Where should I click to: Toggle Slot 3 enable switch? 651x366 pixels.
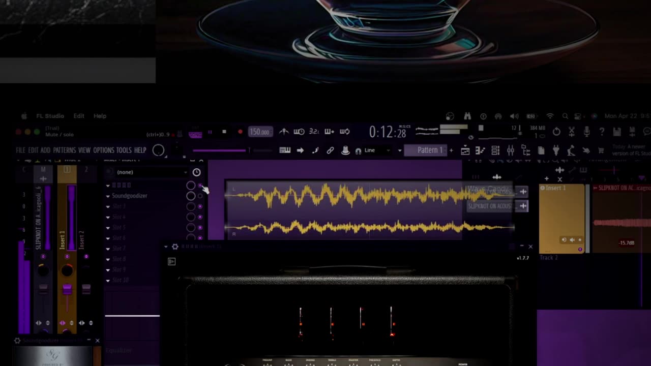point(200,207)
